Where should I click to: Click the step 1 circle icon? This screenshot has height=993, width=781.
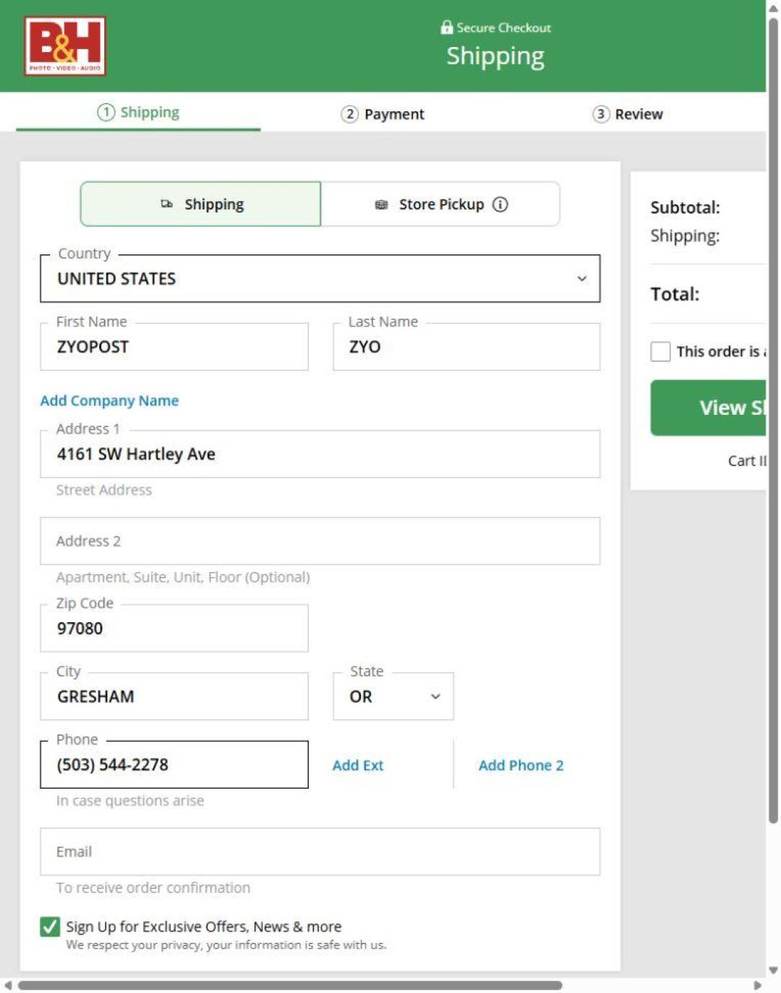[106, 112]
